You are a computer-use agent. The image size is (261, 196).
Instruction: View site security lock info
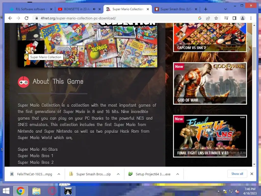point(37,18)
